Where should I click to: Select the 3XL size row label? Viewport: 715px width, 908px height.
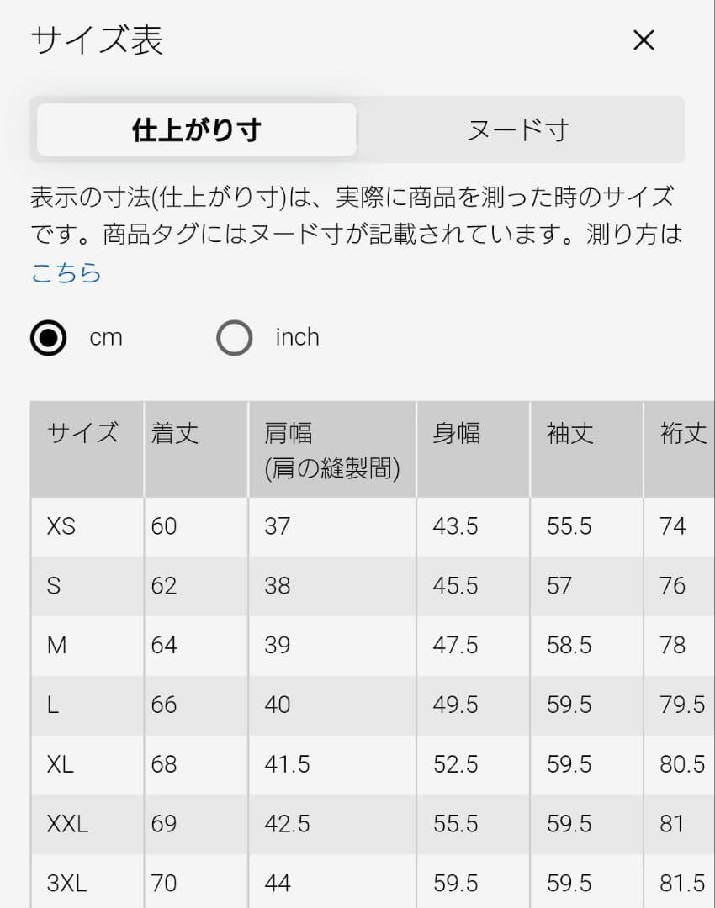pyautogui.click(x=67, y=883)
